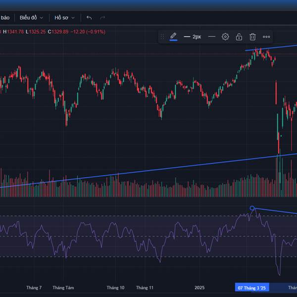Viewport: 297px width, 297px height.
Task: Click the low value L1325.25
Action: 36,32
